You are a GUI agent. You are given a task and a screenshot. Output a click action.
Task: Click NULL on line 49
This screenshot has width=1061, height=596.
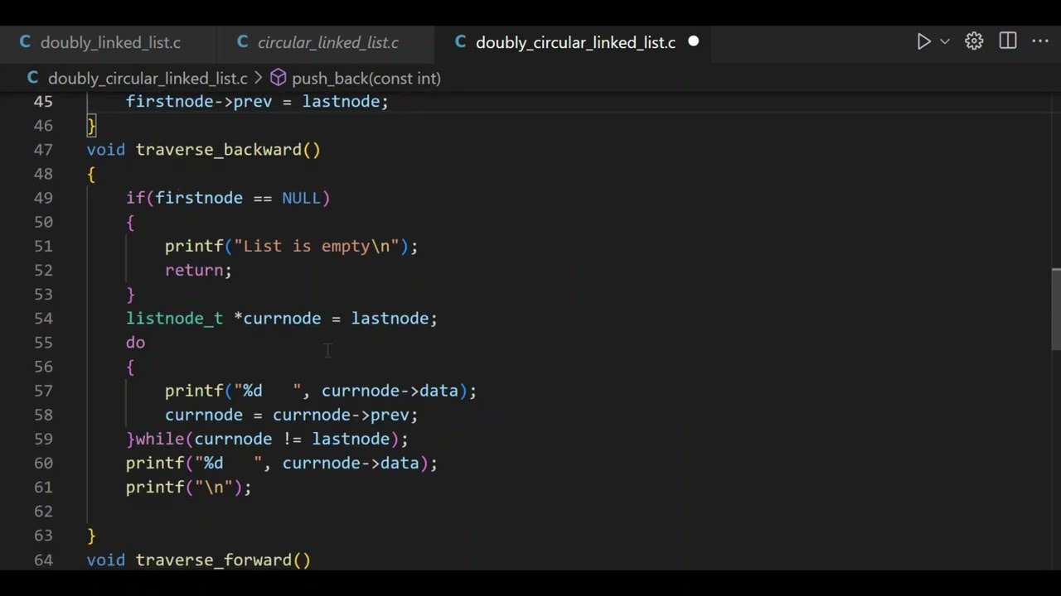click(x=301, y=198)
